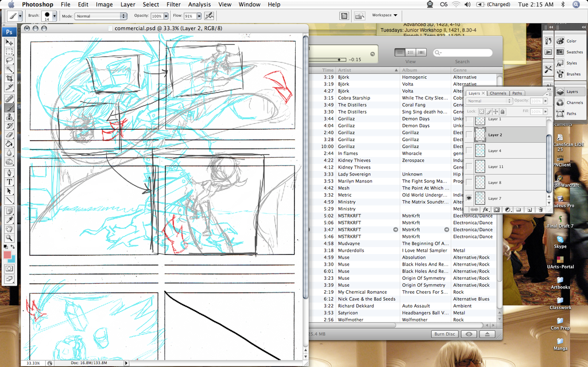Open the Workspace dropdown
588x367 pixels.
384,15
